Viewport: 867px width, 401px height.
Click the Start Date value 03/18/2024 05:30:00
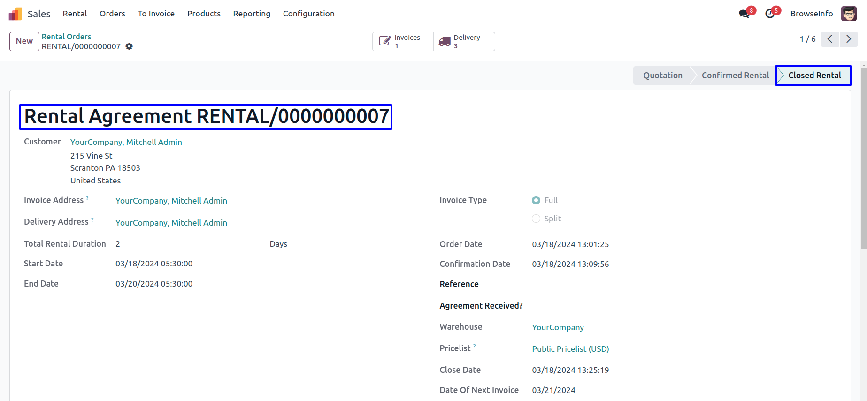(x=154, y=264)
